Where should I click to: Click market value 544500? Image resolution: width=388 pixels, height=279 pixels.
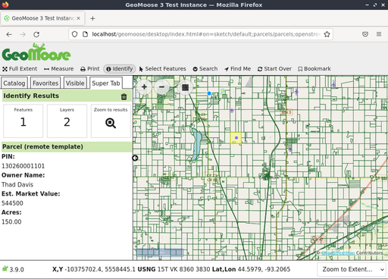(12, 203)
